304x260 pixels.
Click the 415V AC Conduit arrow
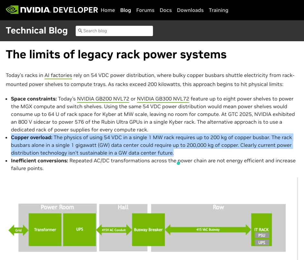[x=114, y=230]
